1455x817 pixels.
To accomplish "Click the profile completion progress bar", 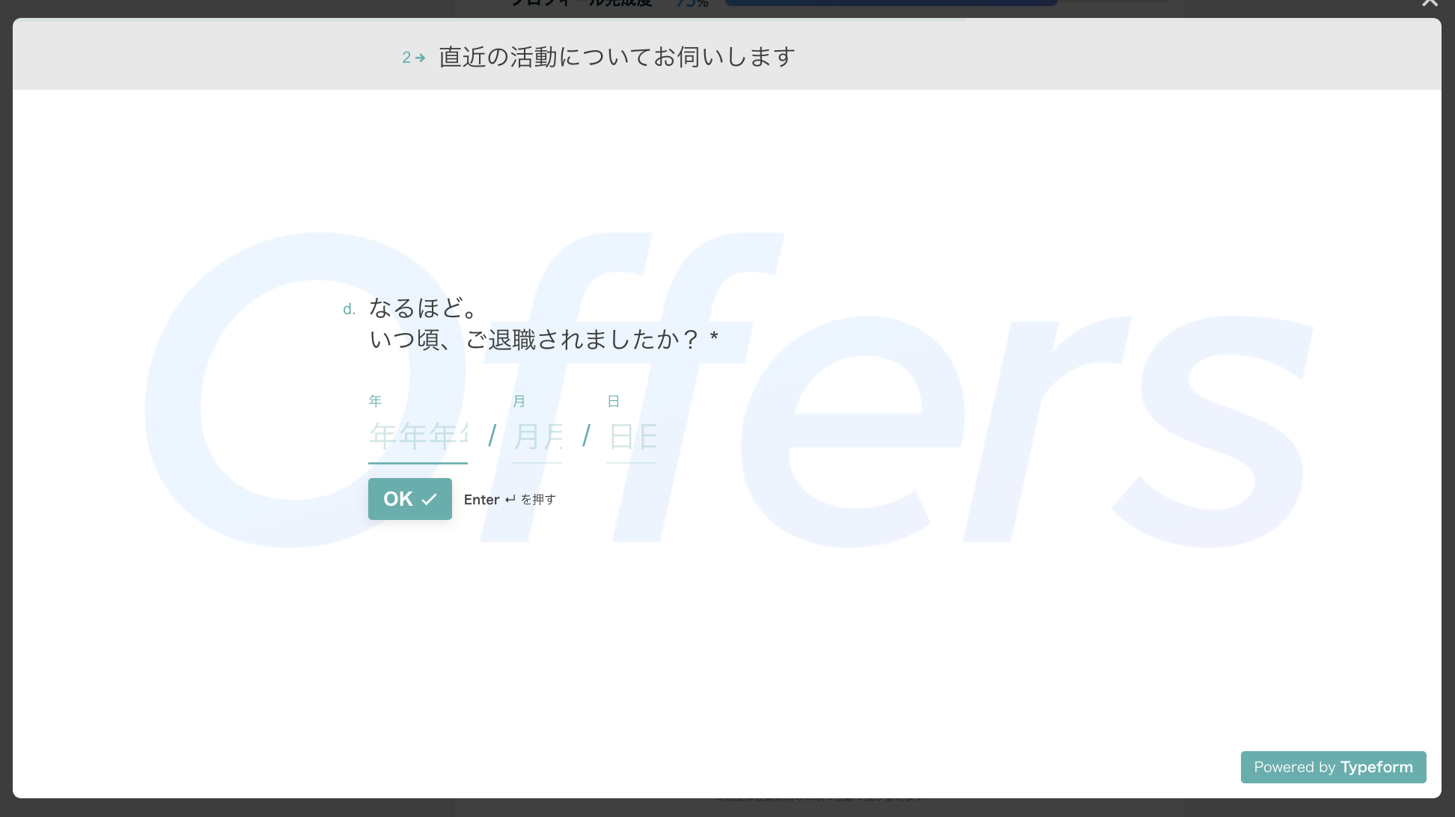I will pyautogui.click(x=946, y=2).
